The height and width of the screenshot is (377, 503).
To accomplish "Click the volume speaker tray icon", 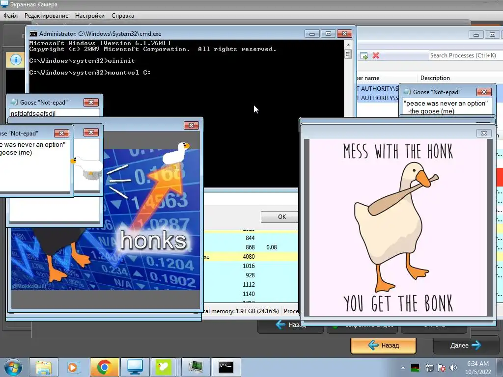I will click(x=453, y=368).
